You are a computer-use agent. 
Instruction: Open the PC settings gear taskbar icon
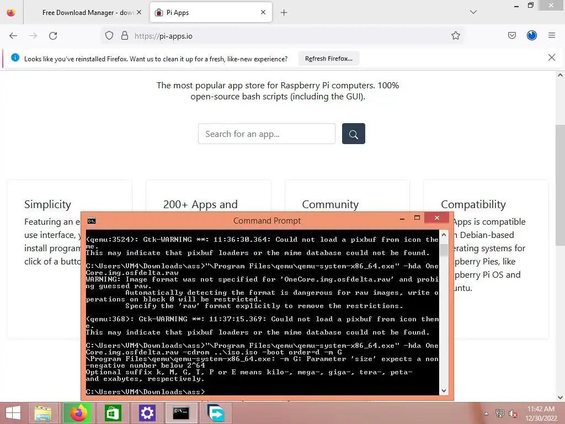click(147, 413)
